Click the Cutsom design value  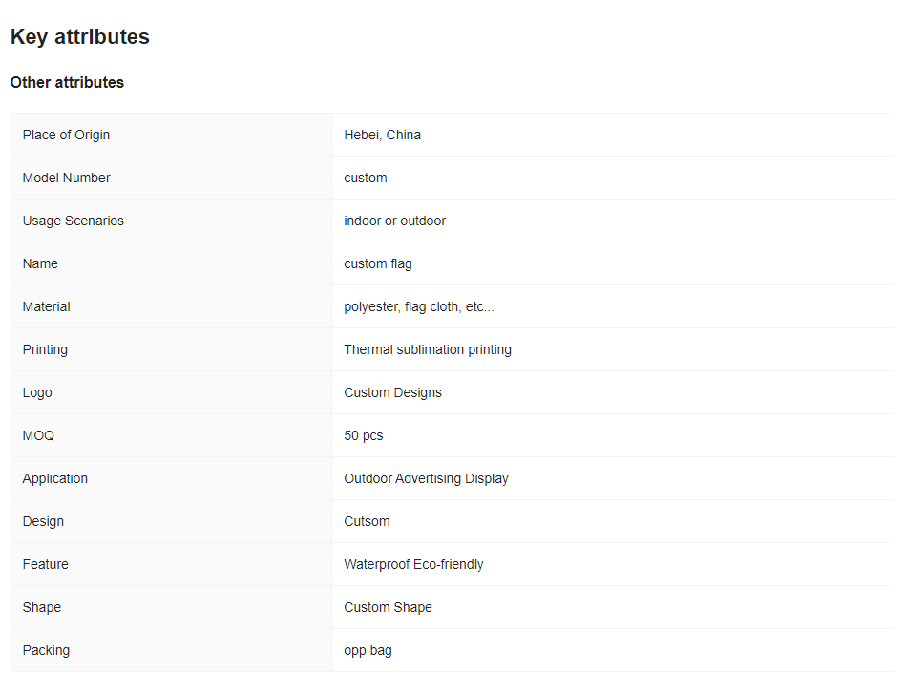point(368,521)
